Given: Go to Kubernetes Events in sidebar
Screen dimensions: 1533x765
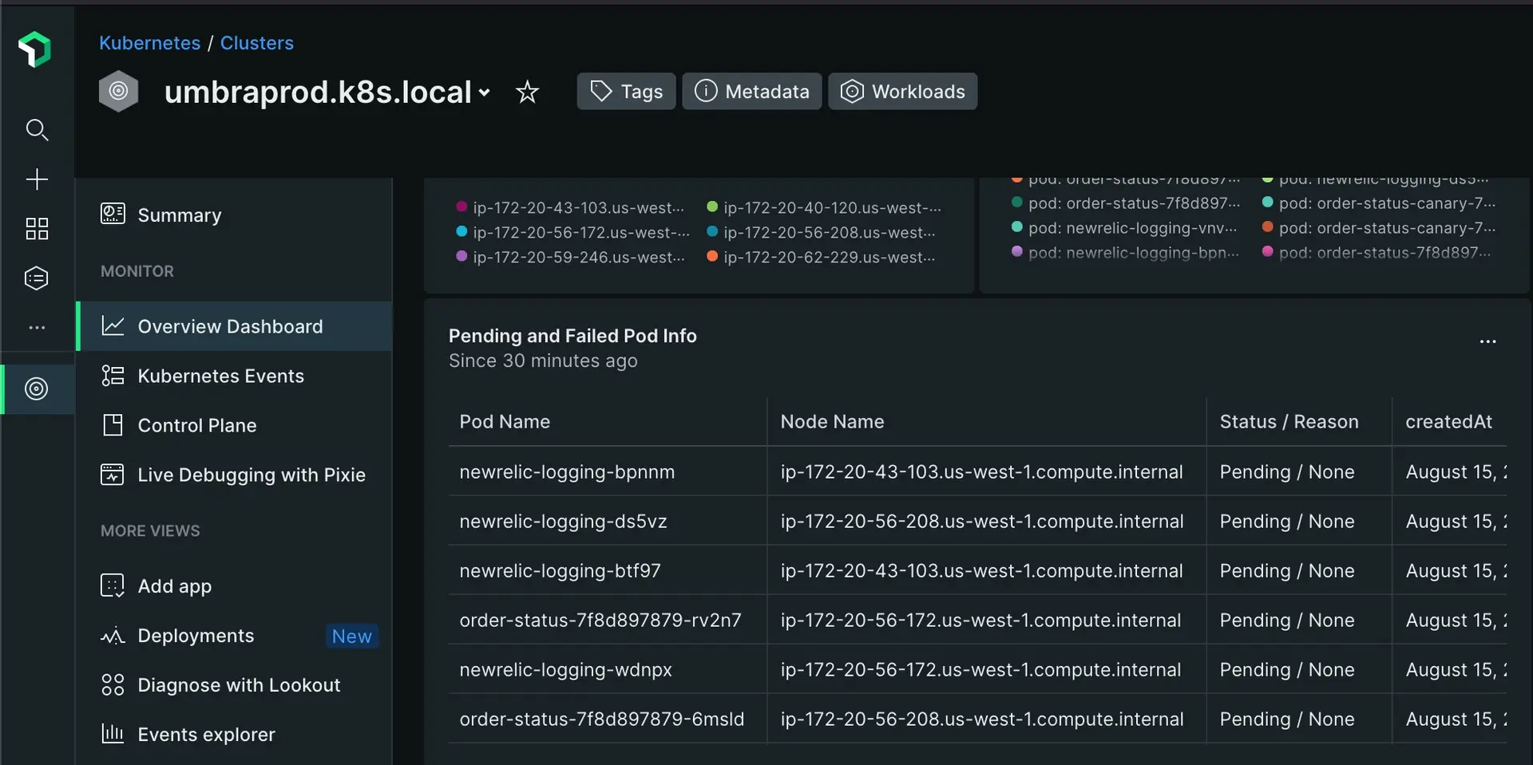Looking at the screenshot, I should [x=220, y=376].
